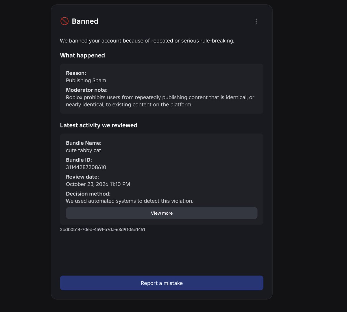Click the case ID 2bdb0b14 string
Image resolution: width=347 pixels, height=312 pixels.
point(103,229)
